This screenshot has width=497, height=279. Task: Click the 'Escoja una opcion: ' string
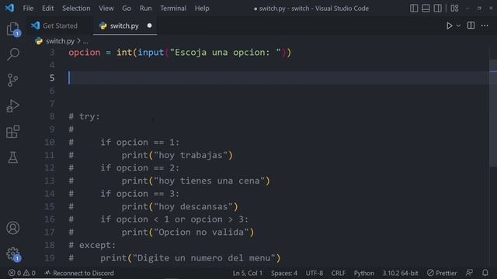coord(225,52)
